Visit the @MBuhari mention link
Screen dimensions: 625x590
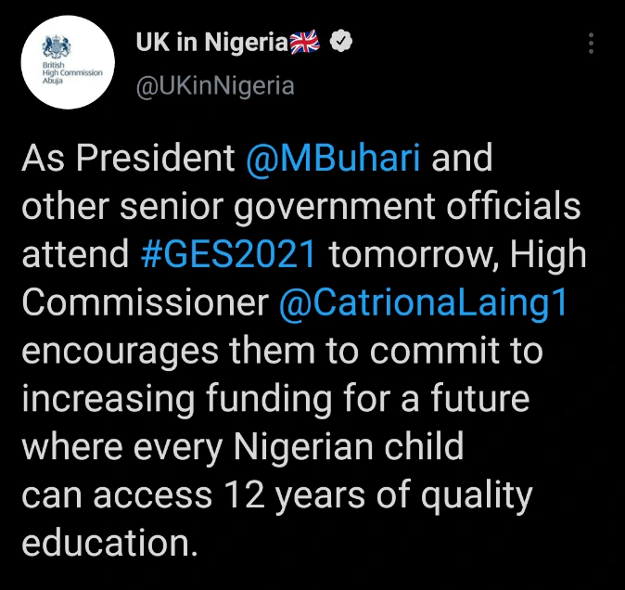334,159
